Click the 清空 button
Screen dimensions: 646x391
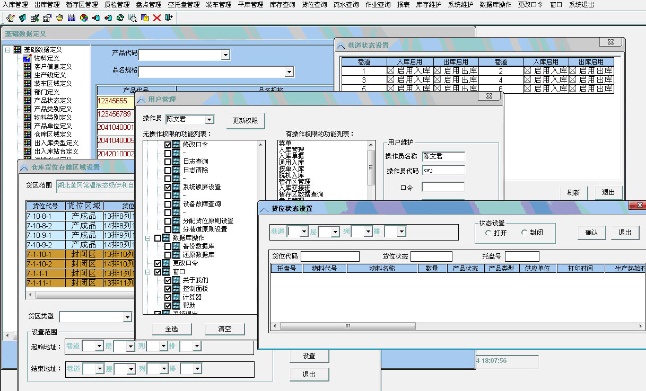coord(225,329)
